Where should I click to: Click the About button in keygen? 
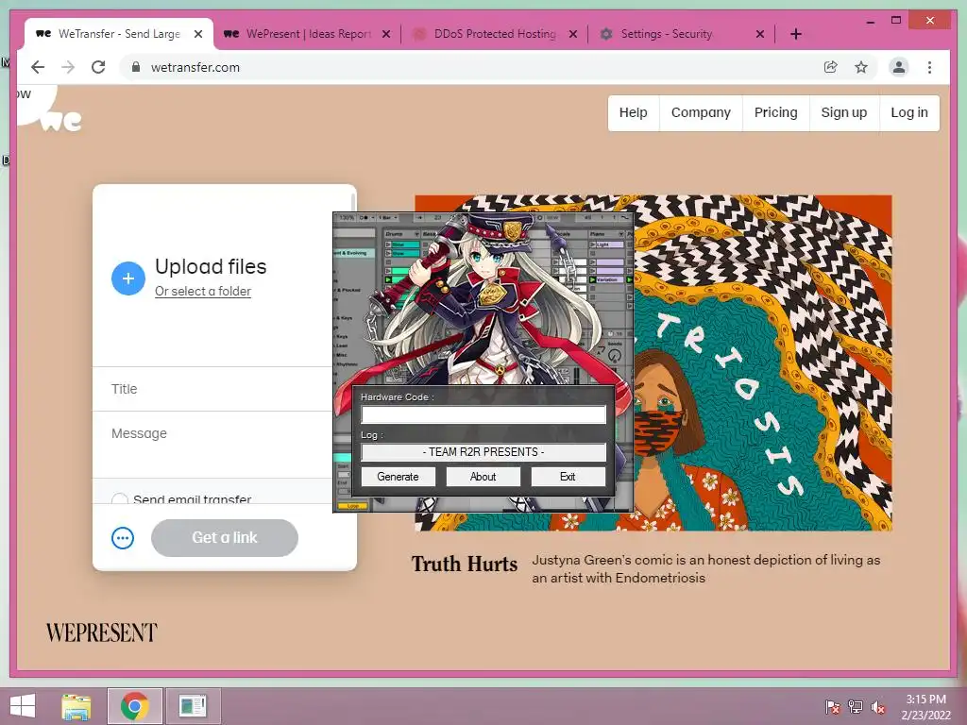(x=483, y=477)
